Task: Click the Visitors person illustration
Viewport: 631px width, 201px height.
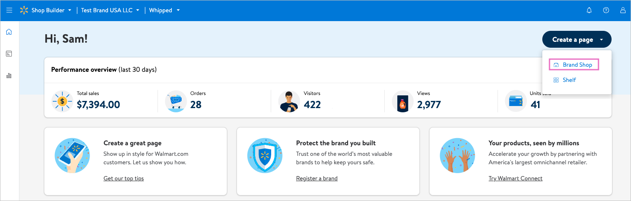Action: tap(289, 101)
